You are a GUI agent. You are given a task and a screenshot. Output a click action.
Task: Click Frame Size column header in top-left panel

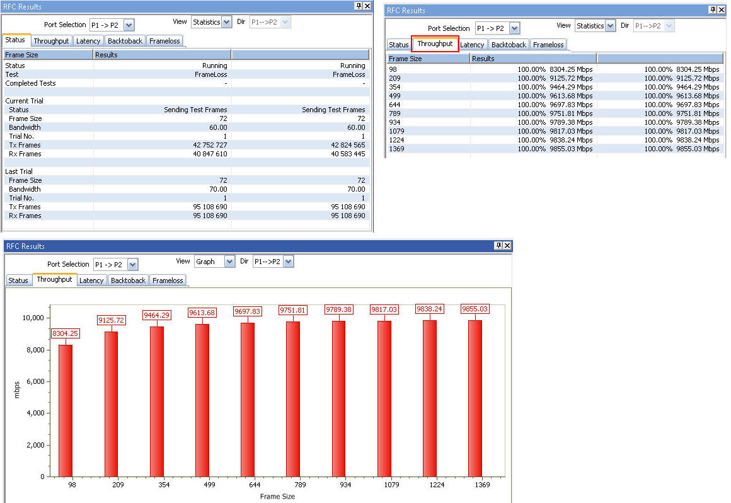click(x=47, y=55)
